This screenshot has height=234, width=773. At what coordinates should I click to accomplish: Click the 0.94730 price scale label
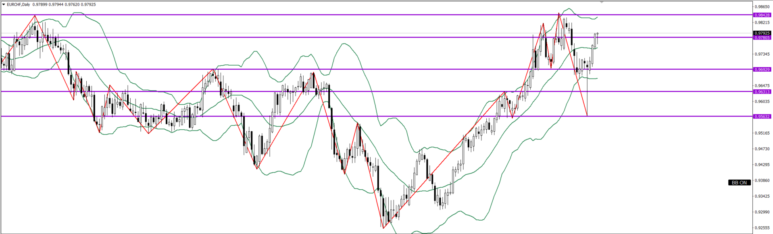point(762,149)
